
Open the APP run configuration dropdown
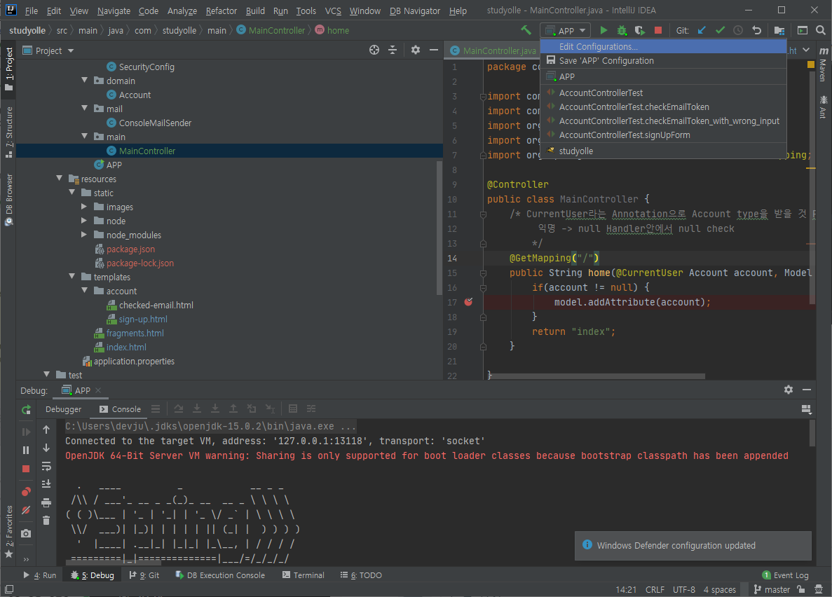[x=565, y=31]
